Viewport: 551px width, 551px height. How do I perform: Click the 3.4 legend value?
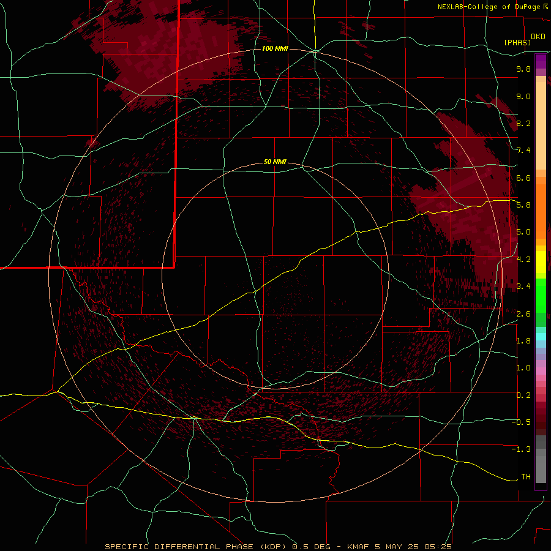tap(523, 286)
